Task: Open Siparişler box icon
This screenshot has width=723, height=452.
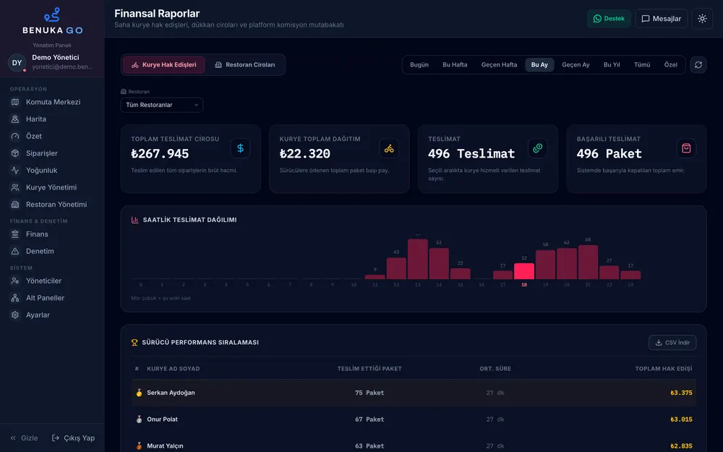Action: pos(15,153)
